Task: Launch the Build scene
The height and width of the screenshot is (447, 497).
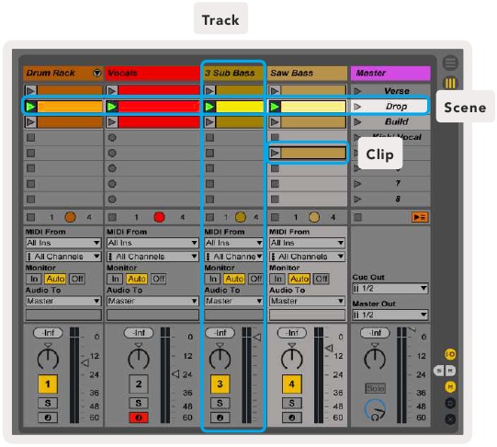Action: click(x=357, y=121)
